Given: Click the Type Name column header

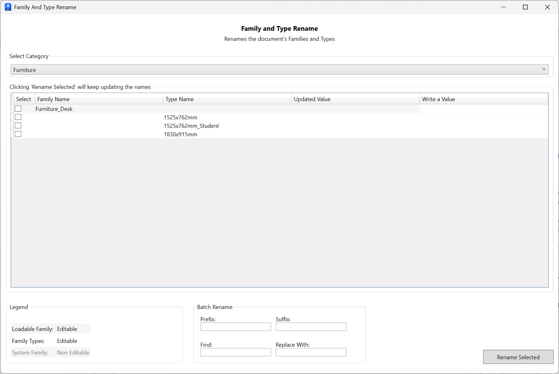Looking at the screenshot, I should tap(179, 99).
